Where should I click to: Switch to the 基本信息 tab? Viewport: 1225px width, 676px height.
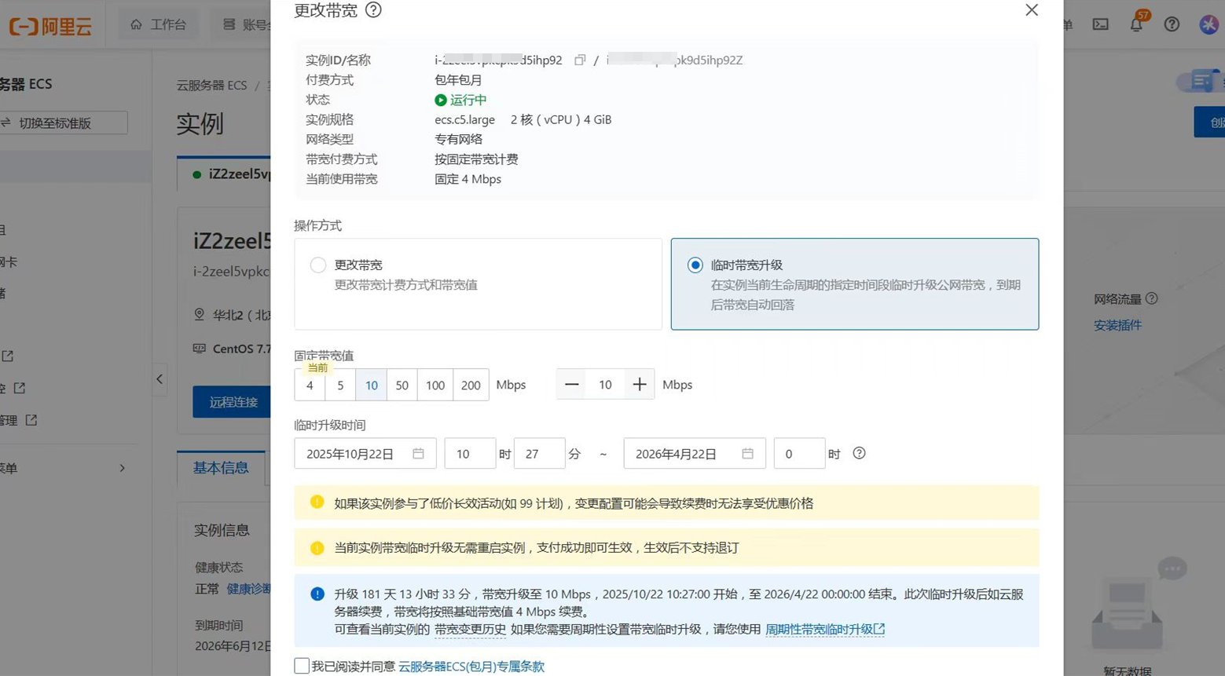coord(221,467)
